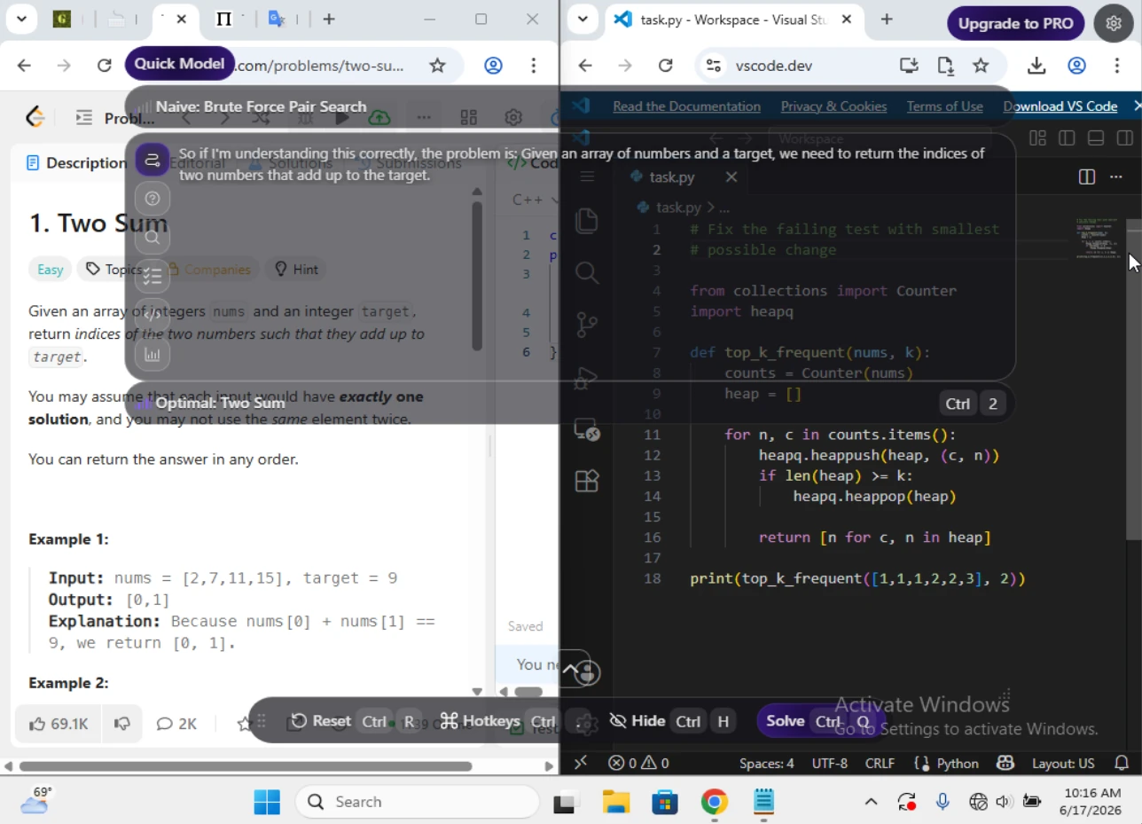Bookmark the LeetCode page with star
Screen dimensions: 1142x824
click(437, 65)
